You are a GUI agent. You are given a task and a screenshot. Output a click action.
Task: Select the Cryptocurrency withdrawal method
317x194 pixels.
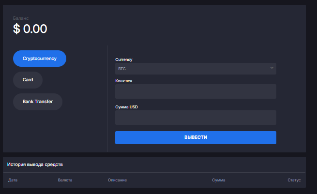(40, 59)
